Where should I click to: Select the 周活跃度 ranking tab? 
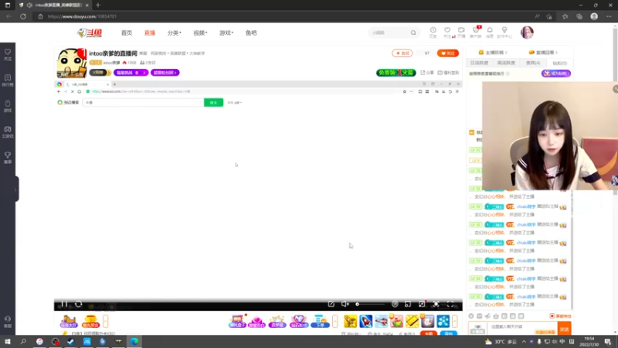506,63
